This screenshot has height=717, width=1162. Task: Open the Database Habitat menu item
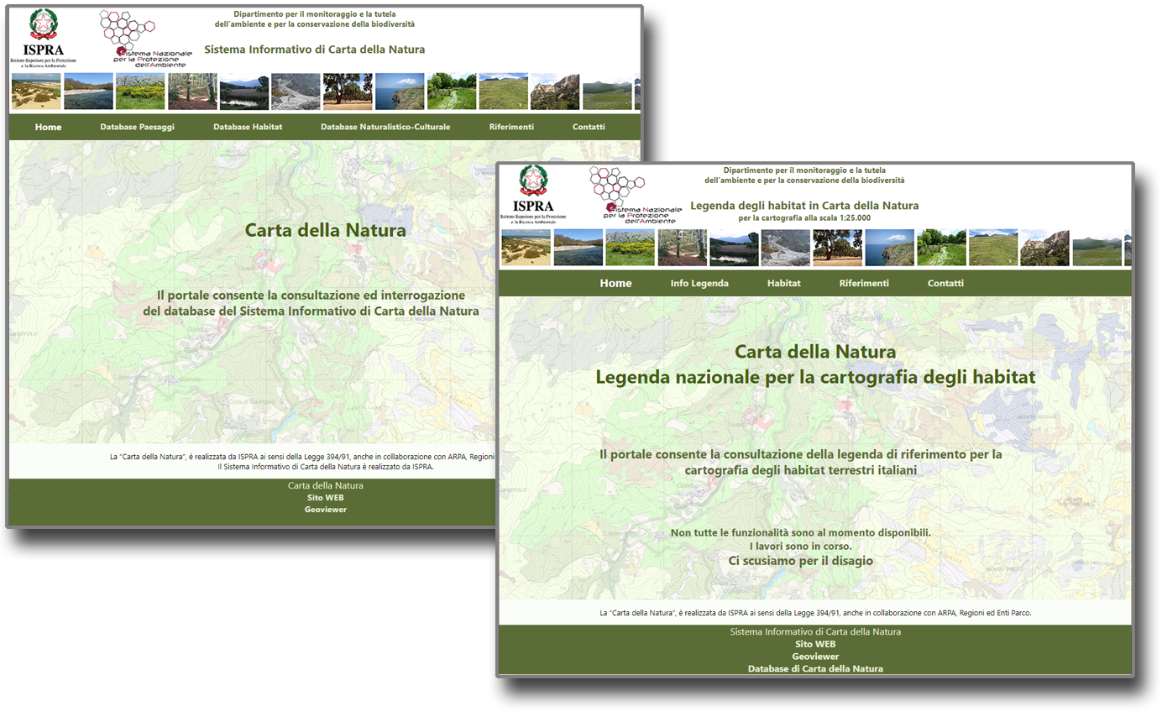248,127
